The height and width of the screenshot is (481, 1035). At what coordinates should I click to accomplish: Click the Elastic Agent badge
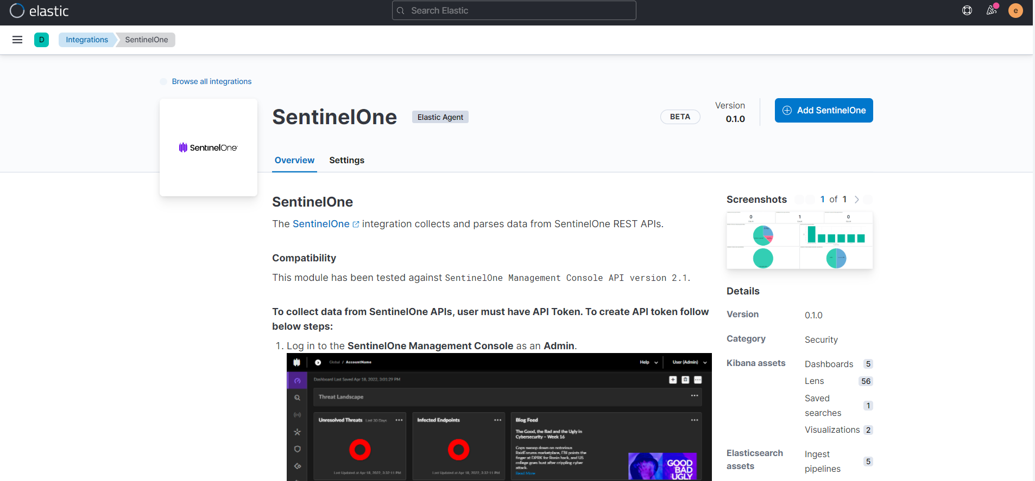440,117
